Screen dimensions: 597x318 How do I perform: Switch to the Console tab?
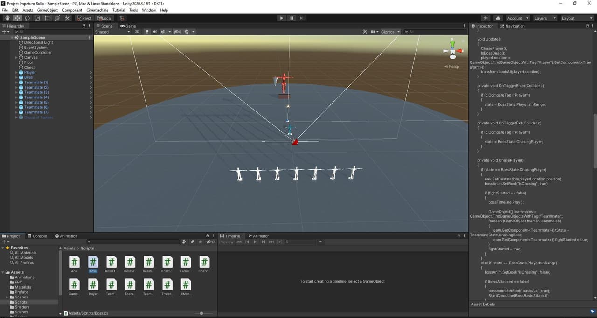point(36,236)
